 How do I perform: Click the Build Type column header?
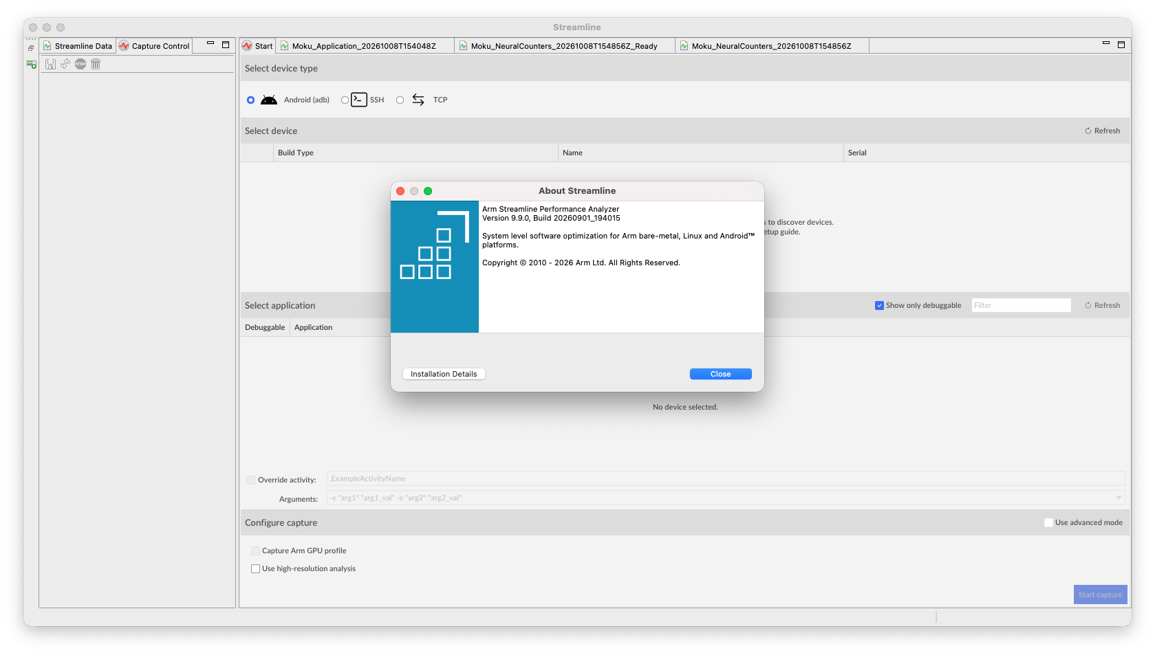[x=415, y=153]
